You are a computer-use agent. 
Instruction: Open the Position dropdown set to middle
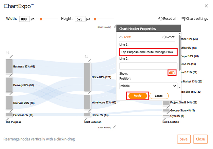(148, 86)
